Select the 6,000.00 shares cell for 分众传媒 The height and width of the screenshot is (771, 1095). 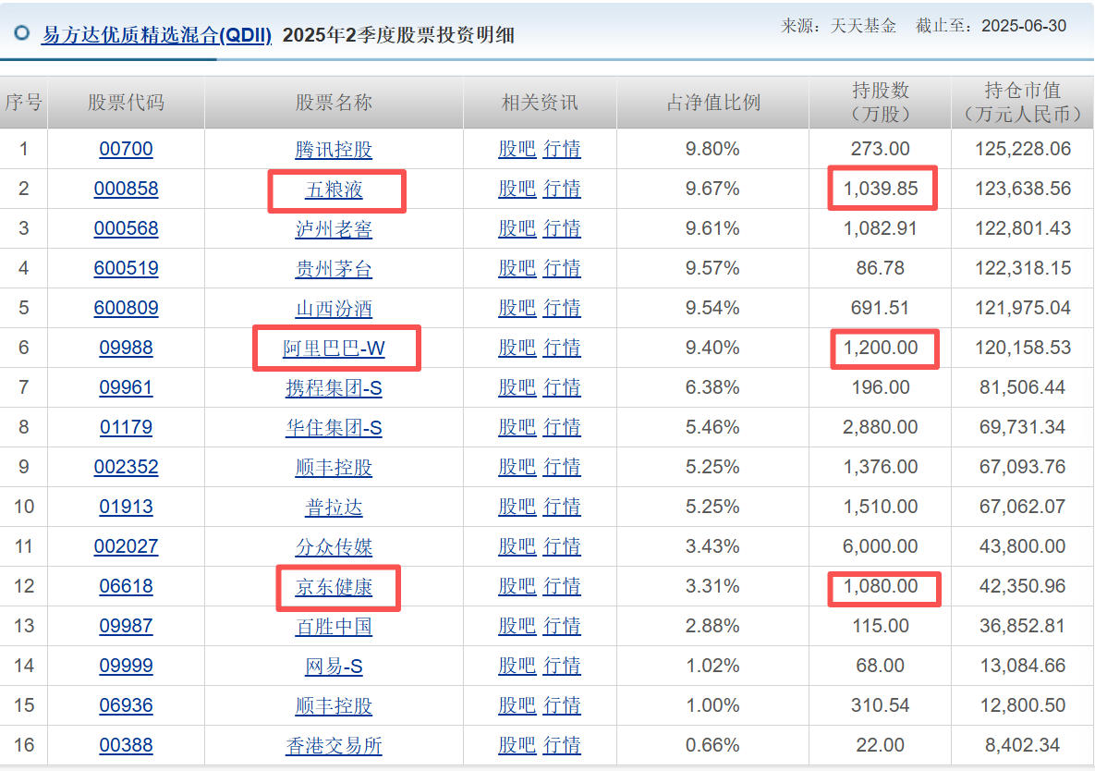(880, 547)
